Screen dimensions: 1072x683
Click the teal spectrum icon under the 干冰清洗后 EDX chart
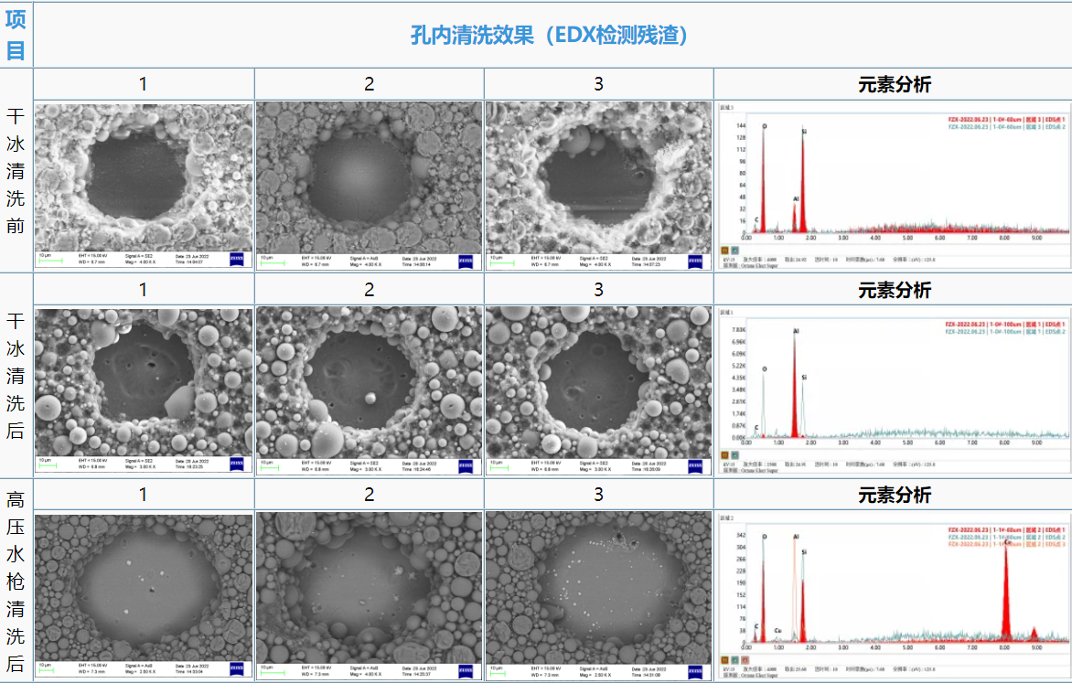coord(734,454)
